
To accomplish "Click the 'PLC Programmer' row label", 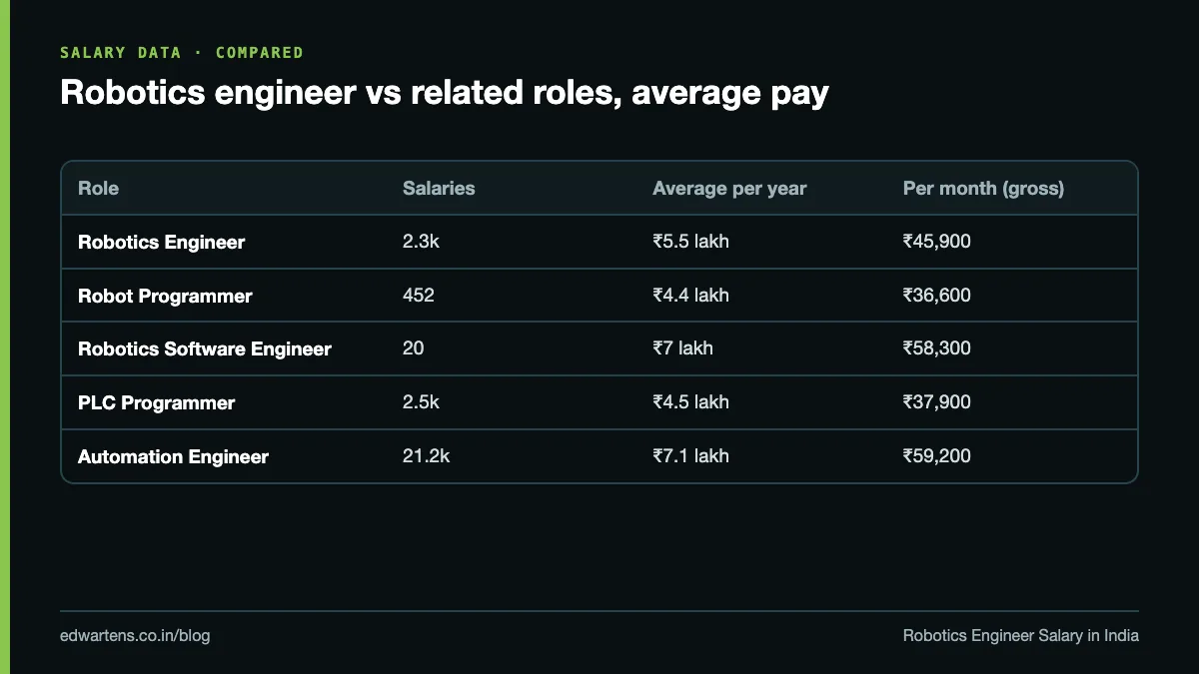I will (x=157, y=403).
